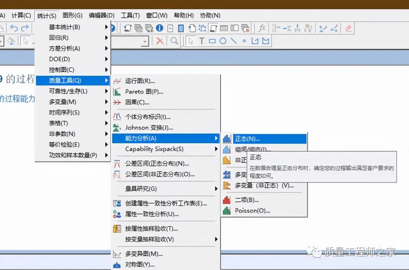Click the magnifier search icon
Image resolution: width=409 pixels, height=270 pixels.
coord(174,41)
